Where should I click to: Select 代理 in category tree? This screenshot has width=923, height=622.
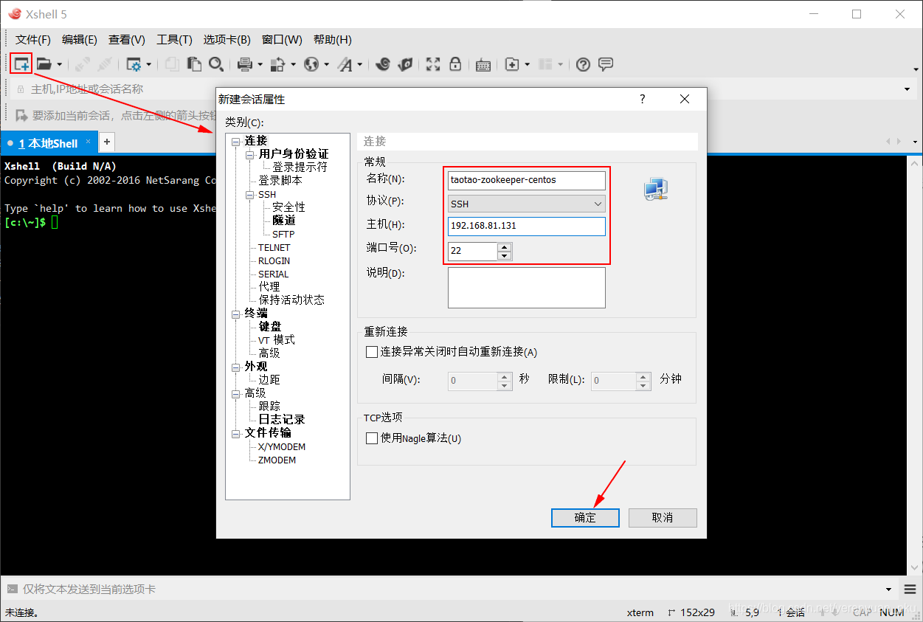[269, 287]
